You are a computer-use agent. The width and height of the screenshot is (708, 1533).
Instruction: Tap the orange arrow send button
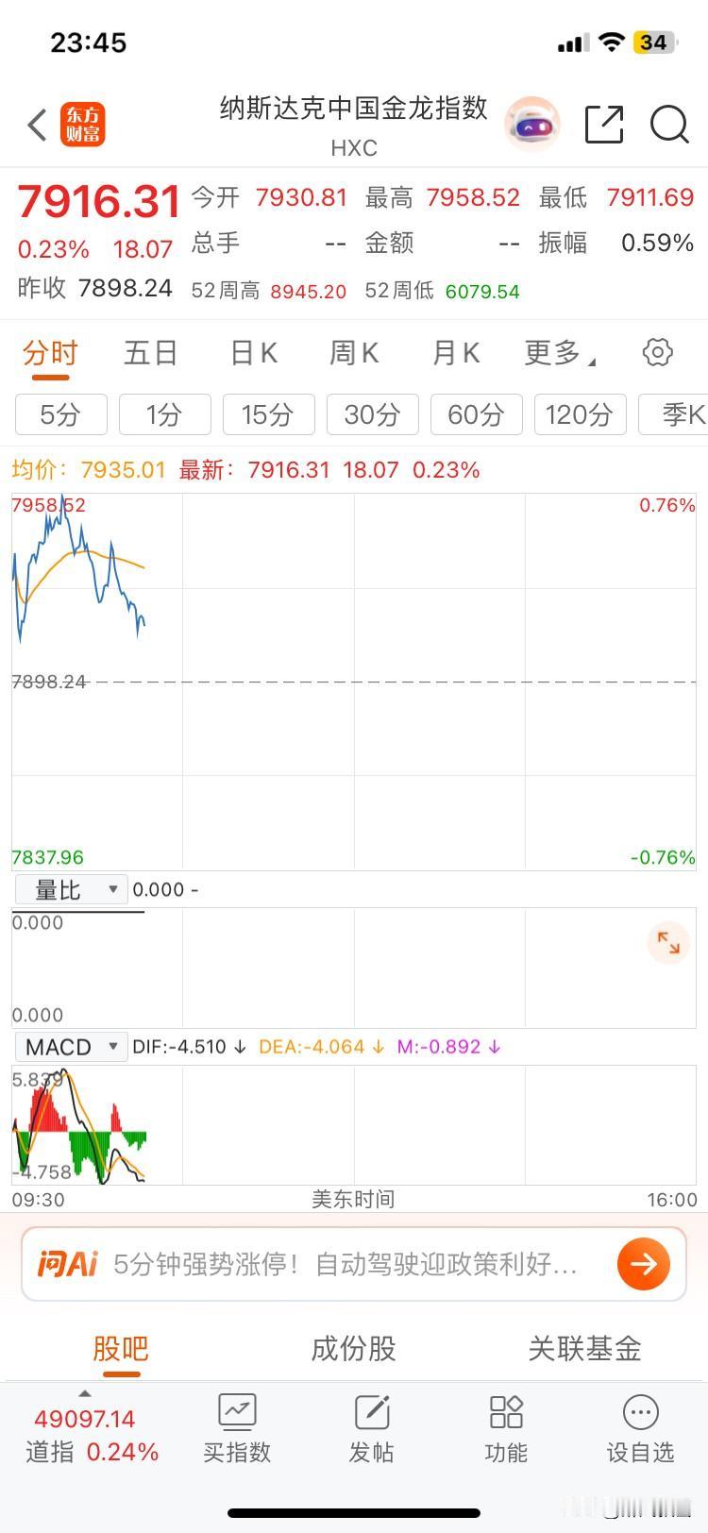pos(644,1264)
